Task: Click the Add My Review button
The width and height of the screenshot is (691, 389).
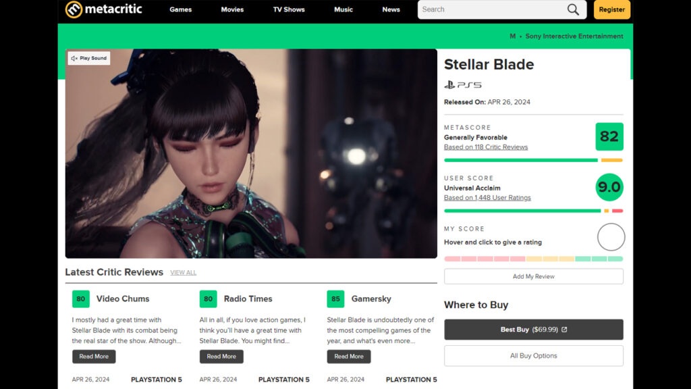Action: (533, 276)
